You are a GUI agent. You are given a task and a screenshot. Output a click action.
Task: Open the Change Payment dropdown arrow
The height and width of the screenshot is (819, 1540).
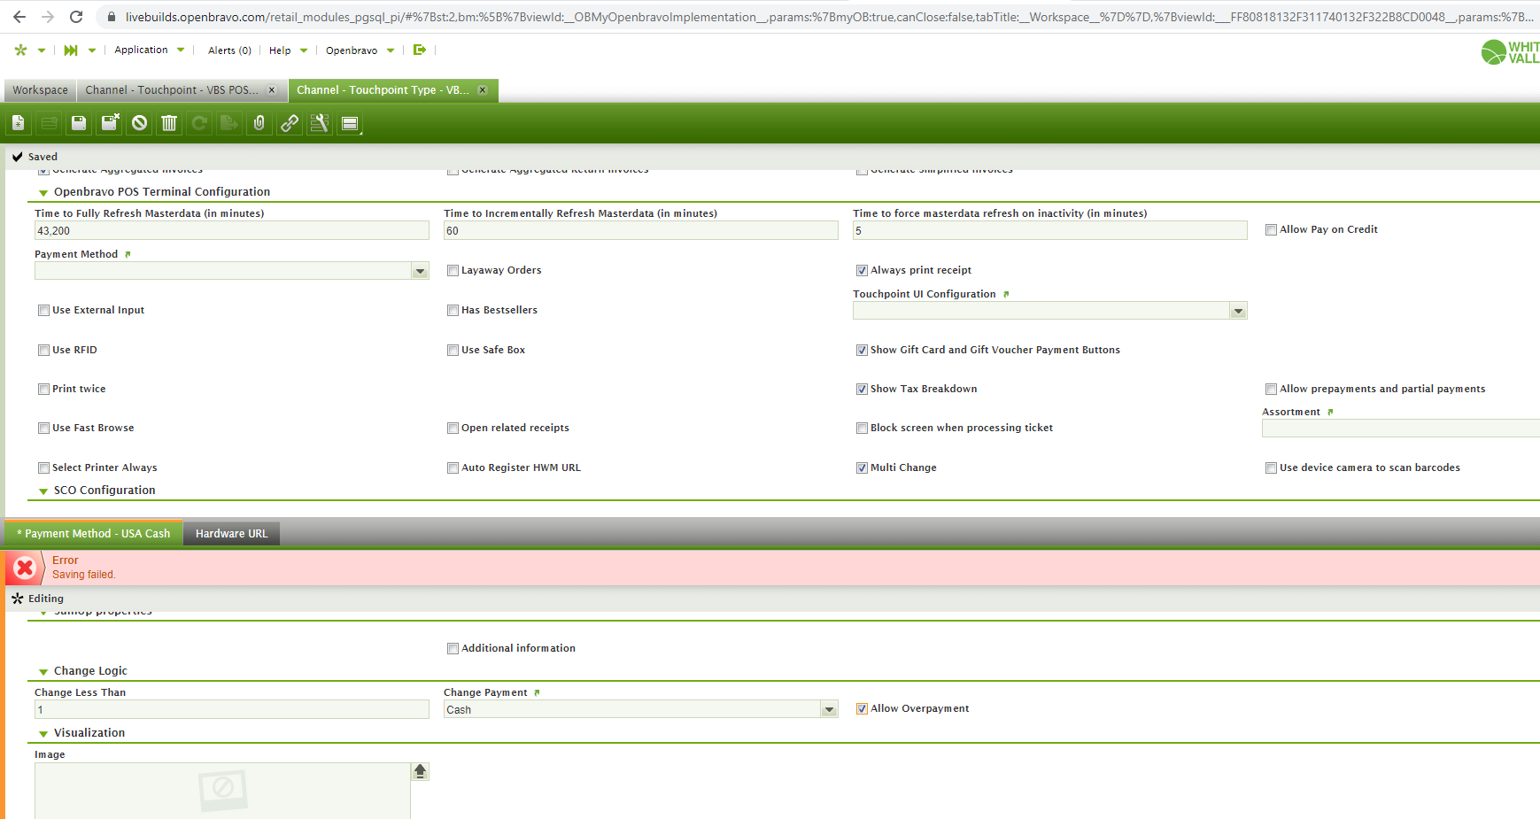coord(830,709)
